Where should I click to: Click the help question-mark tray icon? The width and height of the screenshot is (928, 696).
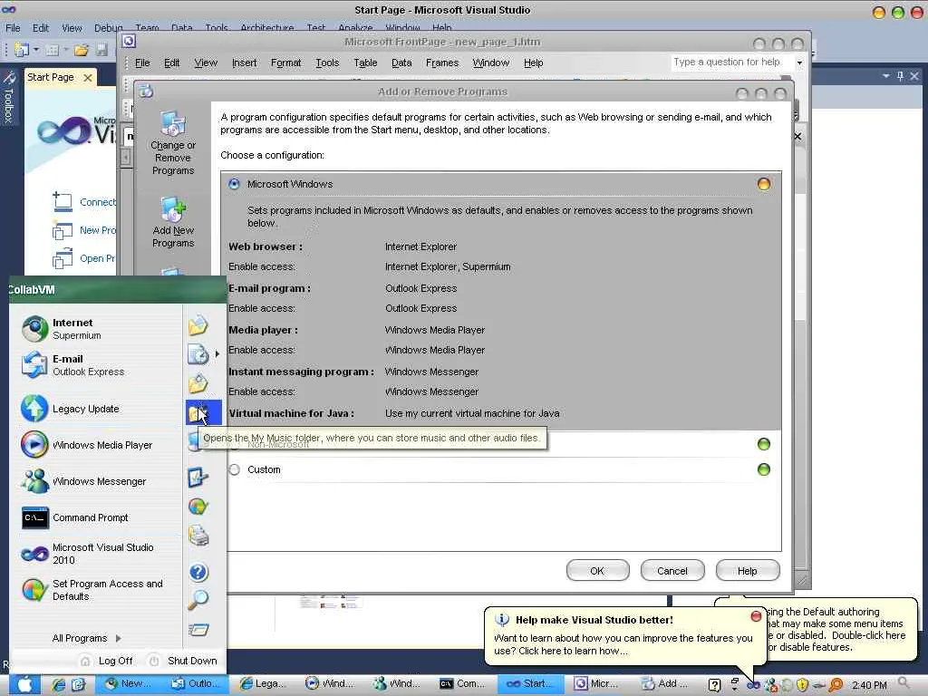[x=714, y=685]
